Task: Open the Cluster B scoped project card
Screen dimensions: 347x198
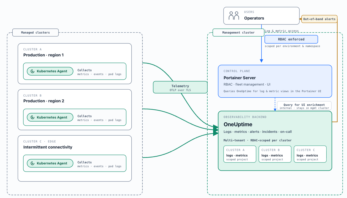Action: click(x=275, y=154)
